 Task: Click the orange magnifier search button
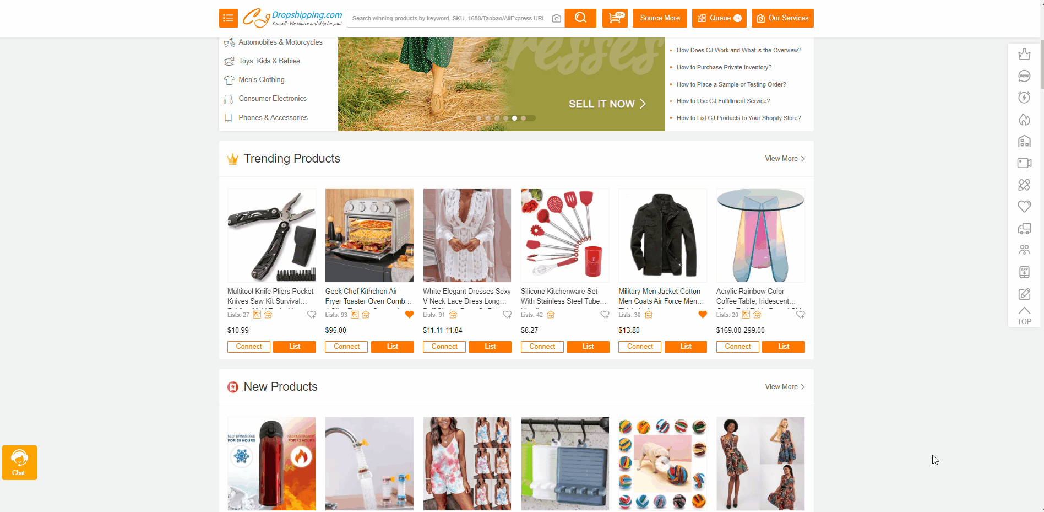[580, 18]
